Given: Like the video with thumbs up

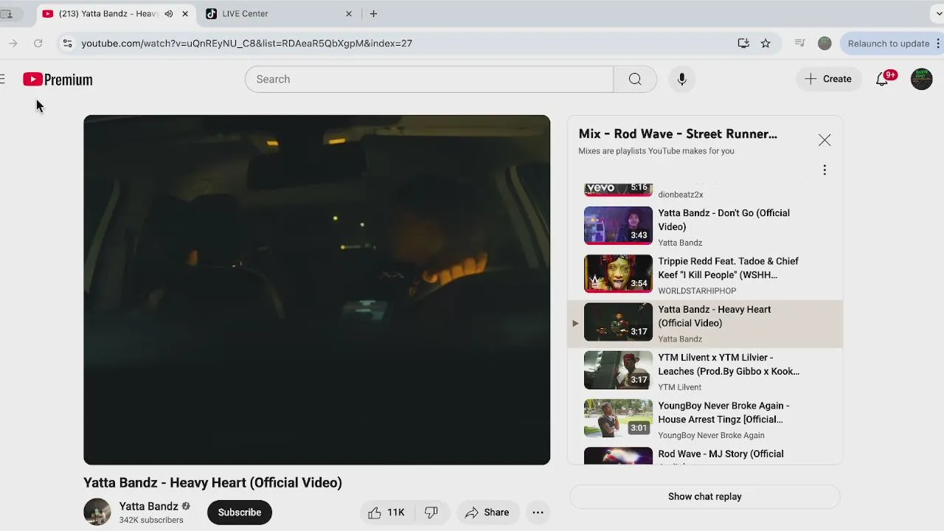Looking at the screenshot, I should click(x=386, y=512).
